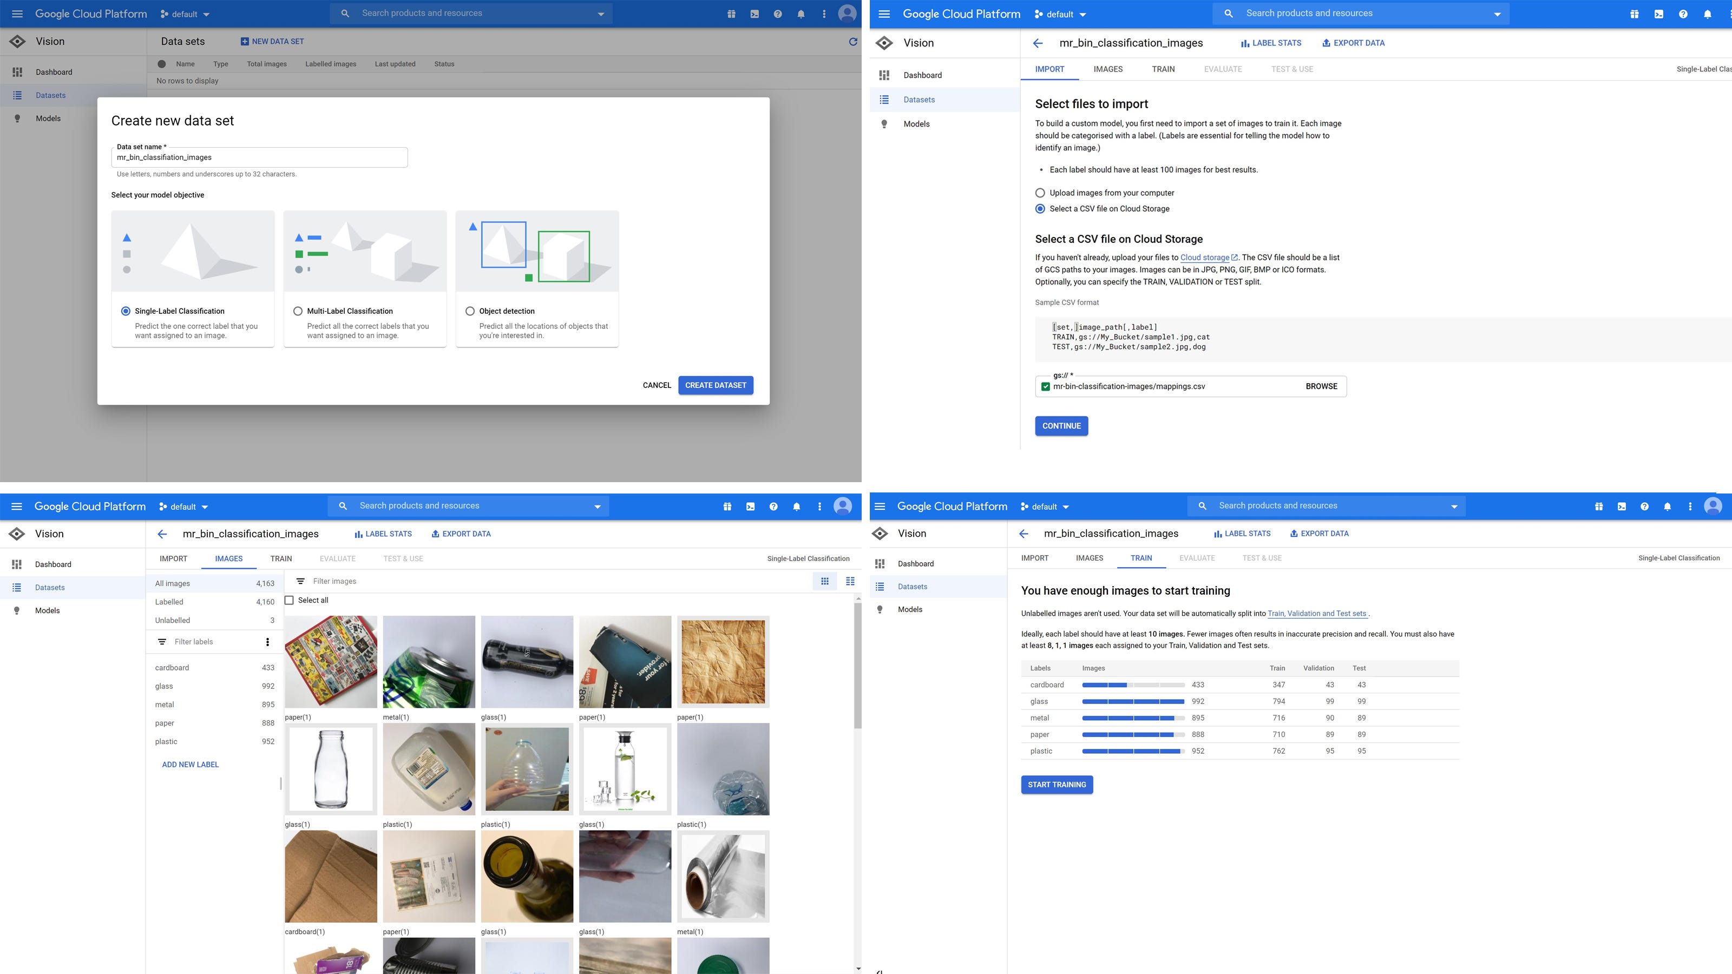
Task: Click the refresh icon in Data sets header
Action: [x=852, y=42]
